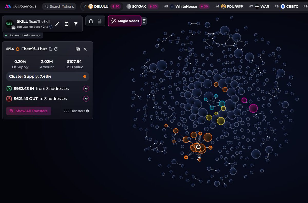Click 'Updated: 4 minutes ago' status
Viewport: 308px width, 203px height.
(23, 35)
